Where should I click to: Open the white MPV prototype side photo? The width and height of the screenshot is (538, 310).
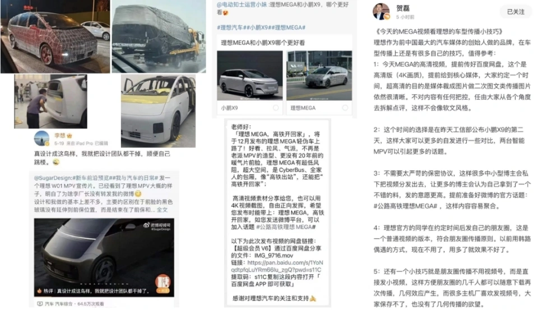158,111
